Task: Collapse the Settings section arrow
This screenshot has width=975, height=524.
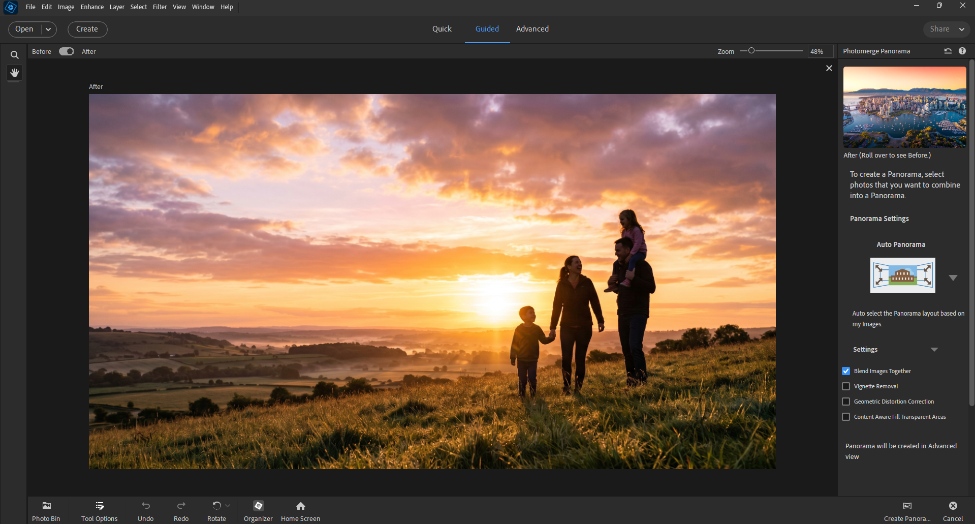Action: (x=934, y=350)
